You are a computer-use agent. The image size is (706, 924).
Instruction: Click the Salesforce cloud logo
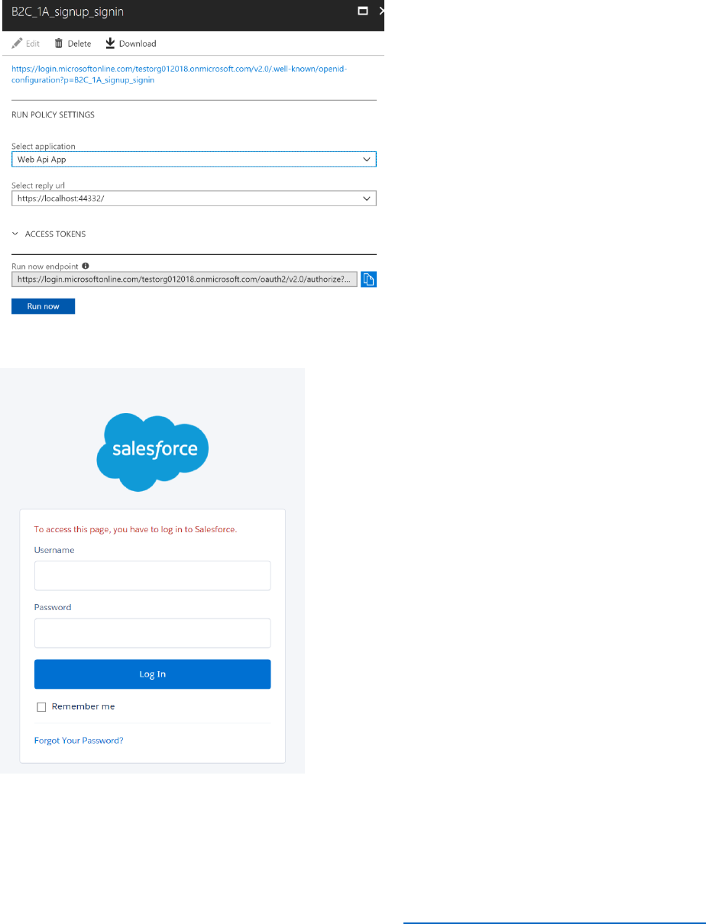tap(152, 452)
